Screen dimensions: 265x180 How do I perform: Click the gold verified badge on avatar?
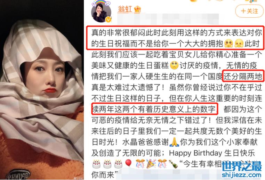108,19
